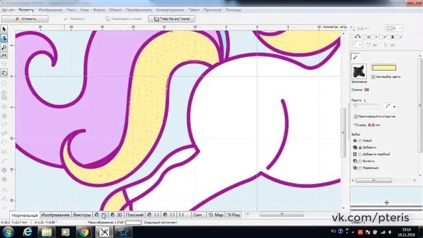Click the Добавьте подобный mode icon
Viewport: 423px width, 238px height.
(355, 154)
